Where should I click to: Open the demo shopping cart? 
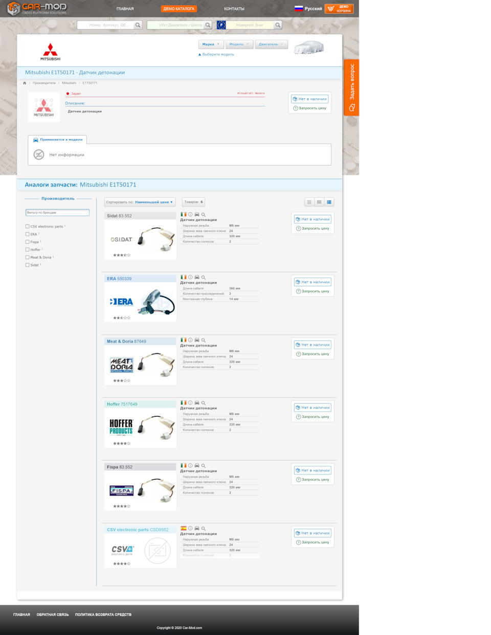(x=339, y=9)
